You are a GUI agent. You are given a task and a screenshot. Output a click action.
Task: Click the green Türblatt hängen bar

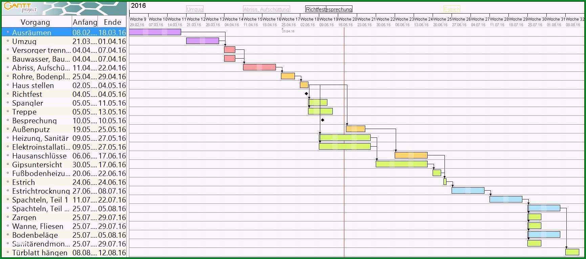(x=572, y=252)
